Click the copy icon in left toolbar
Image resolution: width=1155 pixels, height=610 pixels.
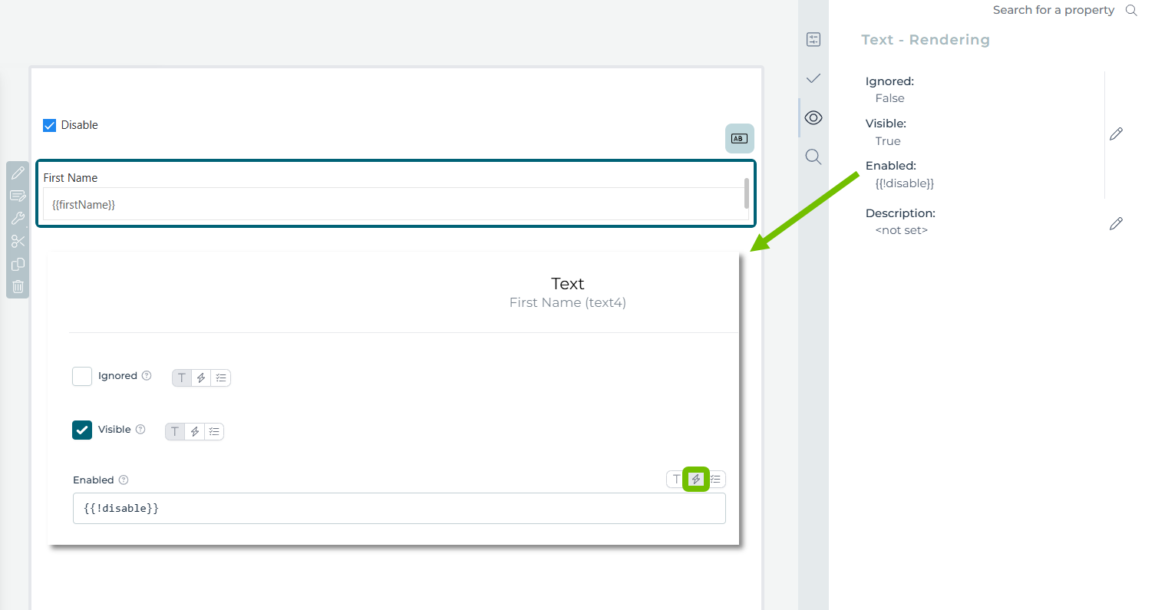coord(18,264)
